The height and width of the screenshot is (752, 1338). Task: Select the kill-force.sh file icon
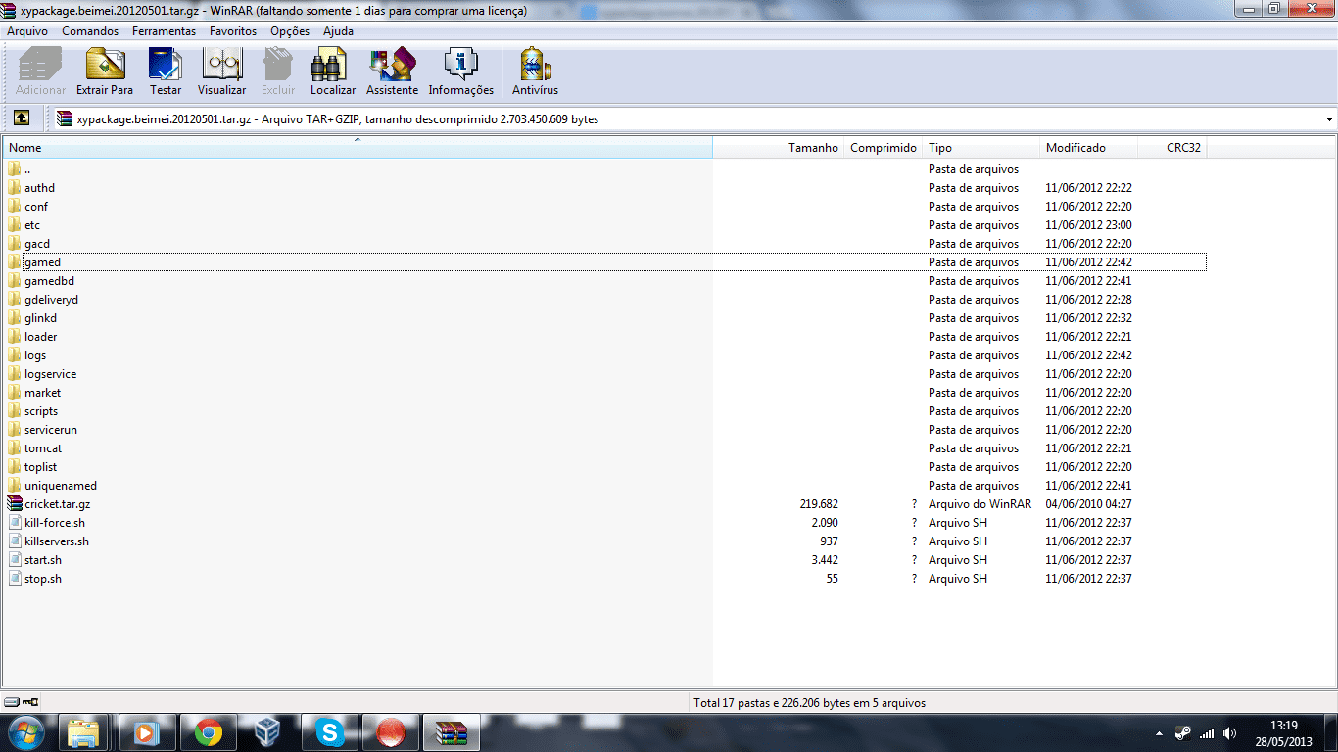pyautogui.click(x=14, y=523)
